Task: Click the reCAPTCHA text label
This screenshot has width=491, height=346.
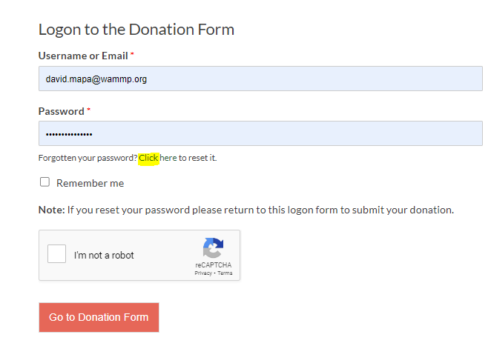Action: click(214, 265)
